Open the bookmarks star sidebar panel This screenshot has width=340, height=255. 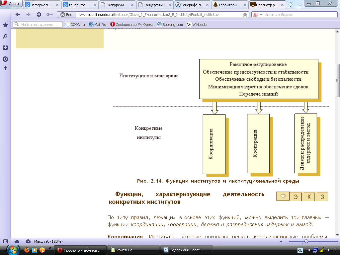pyautogui.click(x=5, y=25)
